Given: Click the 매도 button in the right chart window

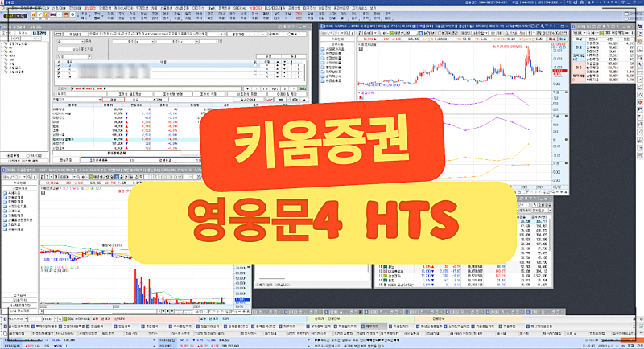Looking at the screenshot, I should [x=563, y=39].
